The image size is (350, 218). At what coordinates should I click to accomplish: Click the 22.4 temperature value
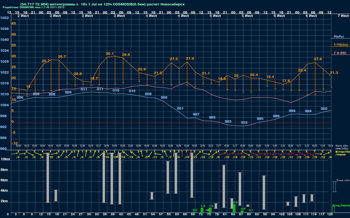point(302,70)
